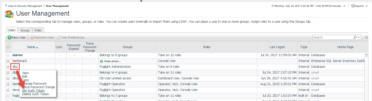Viewport: 372px width, 101px height.
Task: Choose Set Auth Token from context menu
Action: [x=33, y=91]
